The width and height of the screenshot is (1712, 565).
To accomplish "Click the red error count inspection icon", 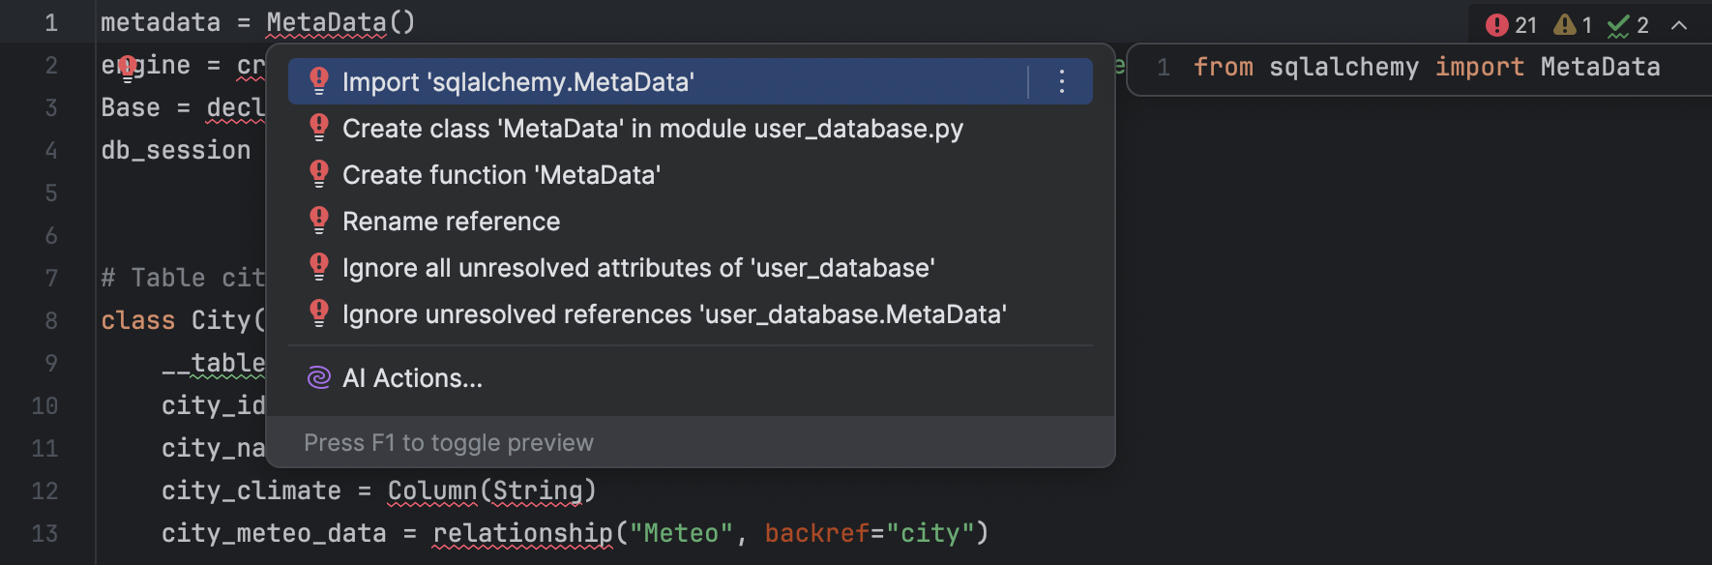I will (1498, 25).
